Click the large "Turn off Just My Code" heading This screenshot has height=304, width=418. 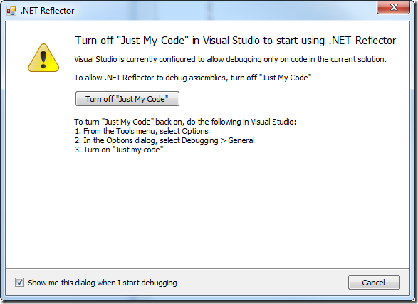(x=236, y=41)
